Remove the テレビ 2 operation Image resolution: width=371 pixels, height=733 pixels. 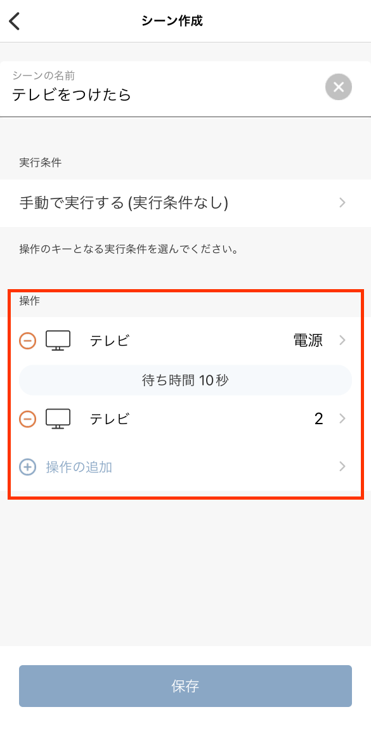pos(28,419)
